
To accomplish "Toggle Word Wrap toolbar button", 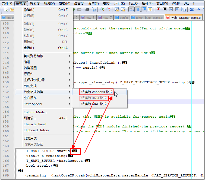I will (131, 9).
